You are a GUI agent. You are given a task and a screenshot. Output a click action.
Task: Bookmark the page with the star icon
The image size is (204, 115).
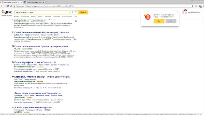point(193,6)
